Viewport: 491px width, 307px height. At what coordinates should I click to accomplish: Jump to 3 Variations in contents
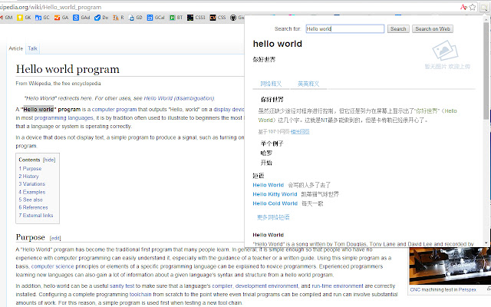pos(32,184)
